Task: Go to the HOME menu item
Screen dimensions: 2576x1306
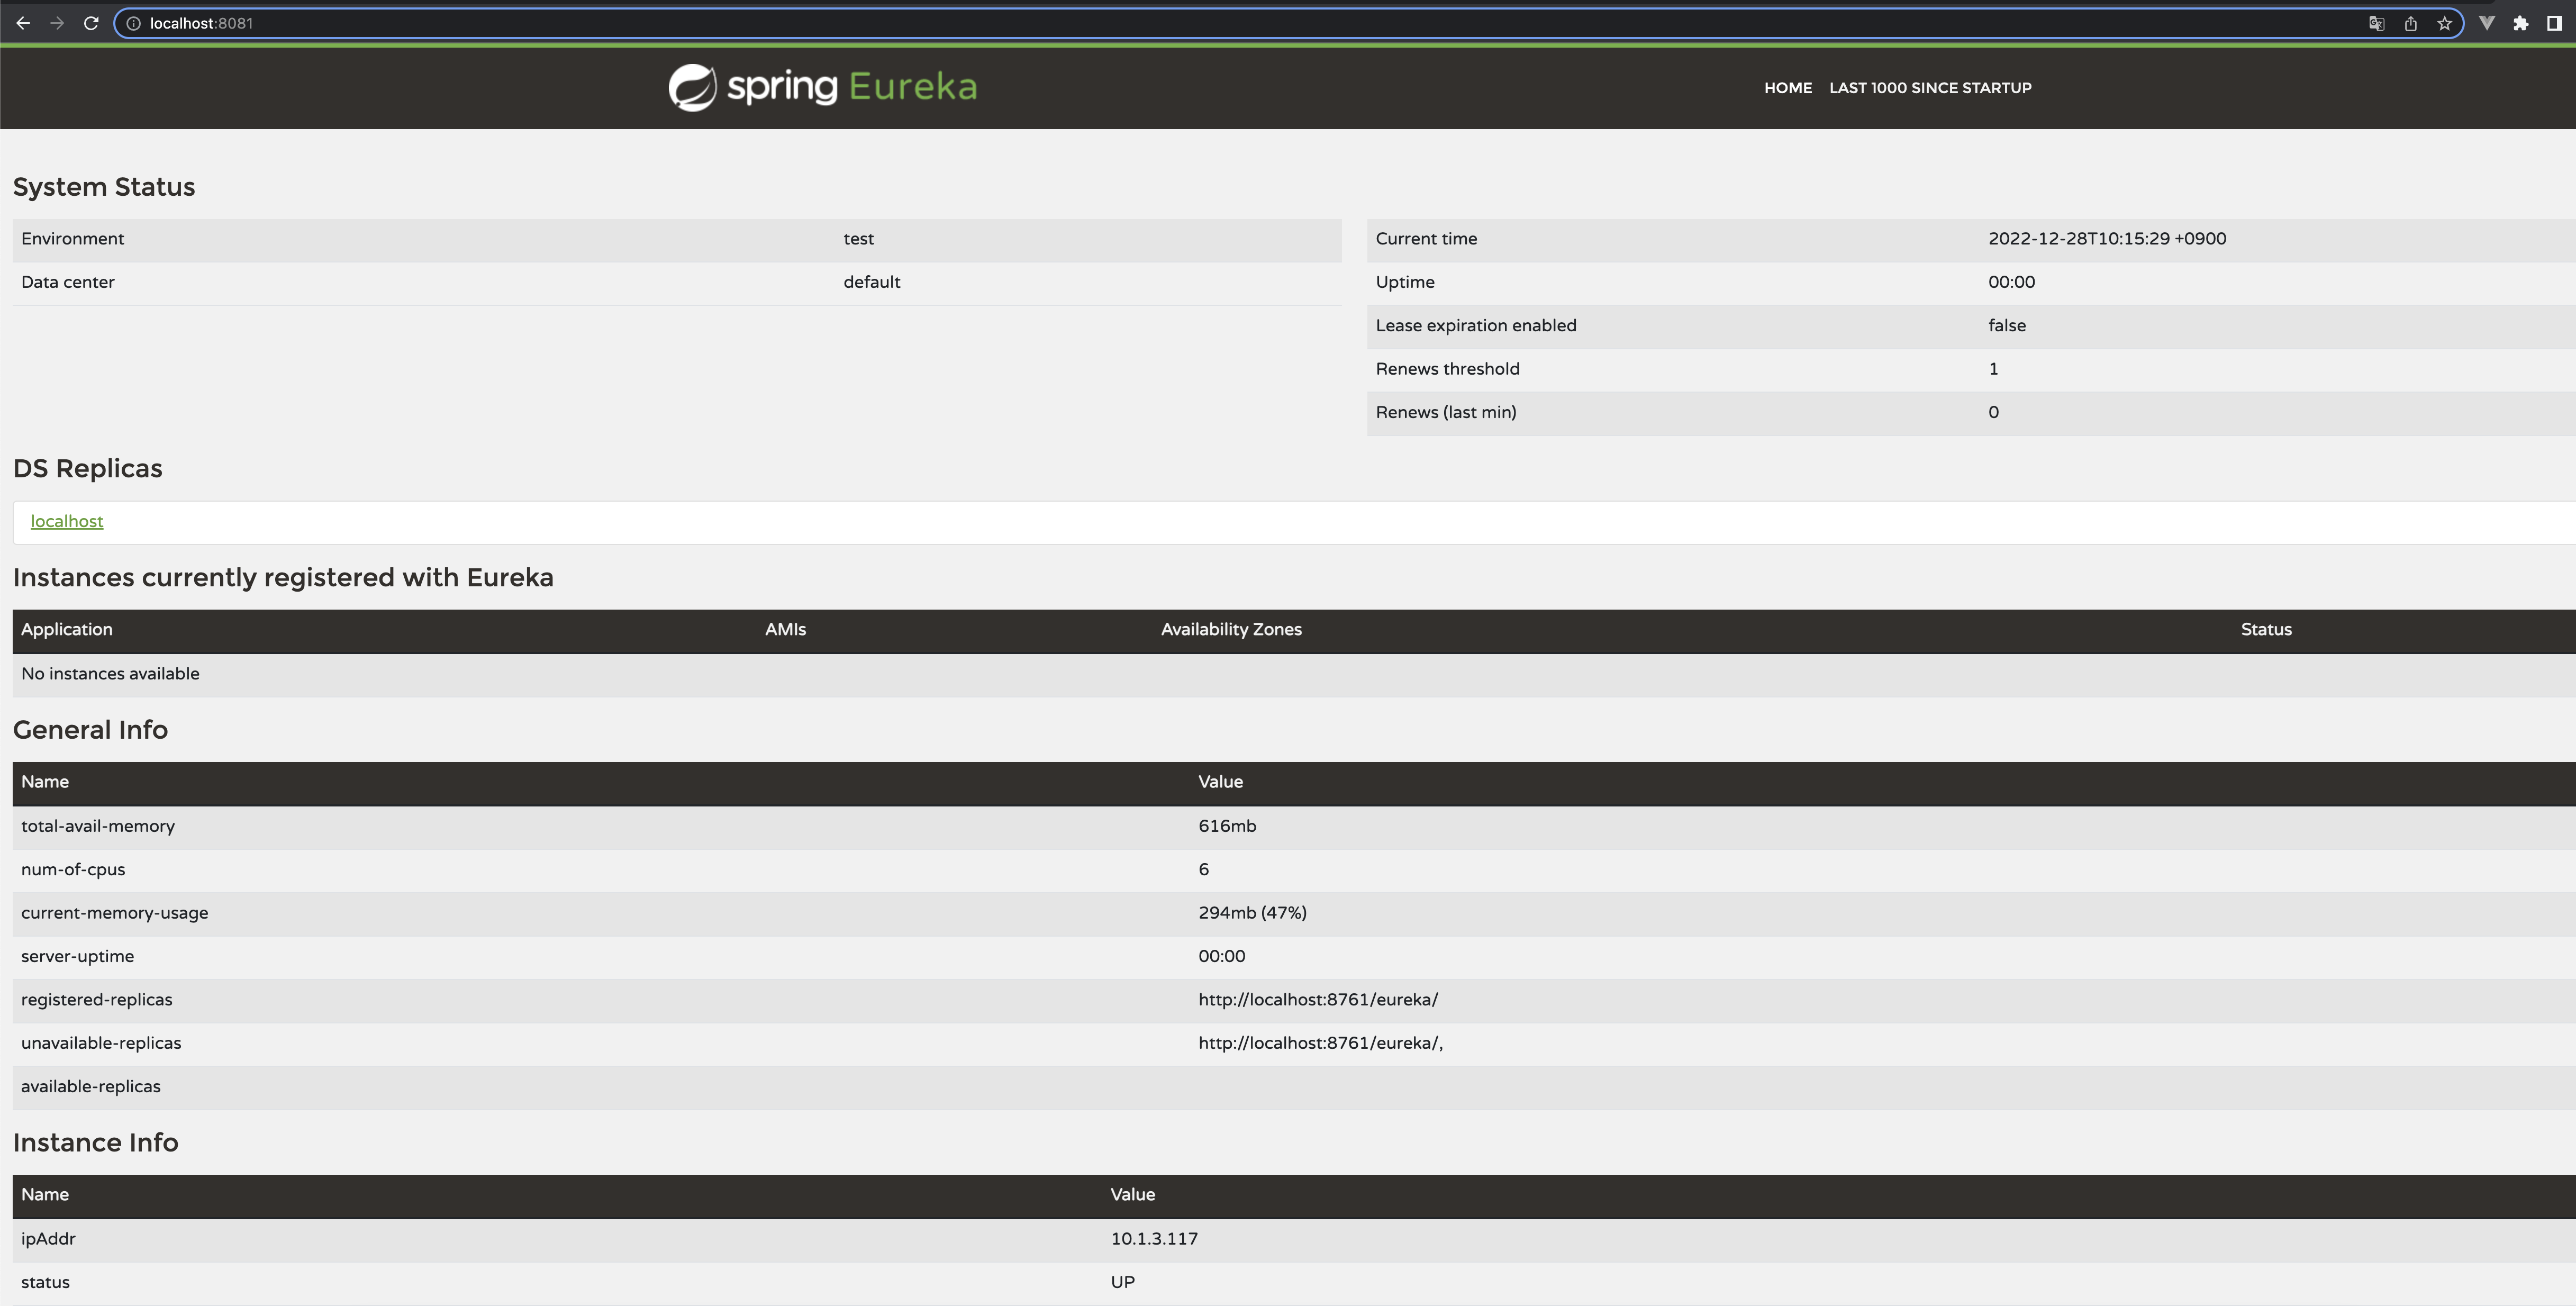Action: click(x=1787, y=88)
